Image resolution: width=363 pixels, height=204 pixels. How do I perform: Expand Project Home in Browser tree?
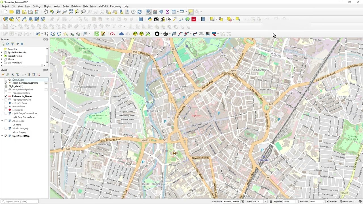2,56
